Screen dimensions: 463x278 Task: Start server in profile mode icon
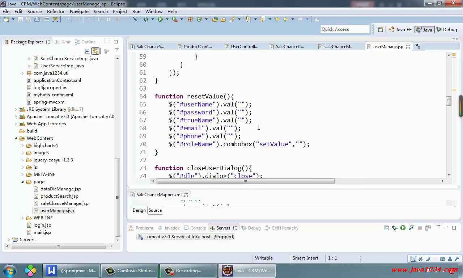tap(411, 228)
